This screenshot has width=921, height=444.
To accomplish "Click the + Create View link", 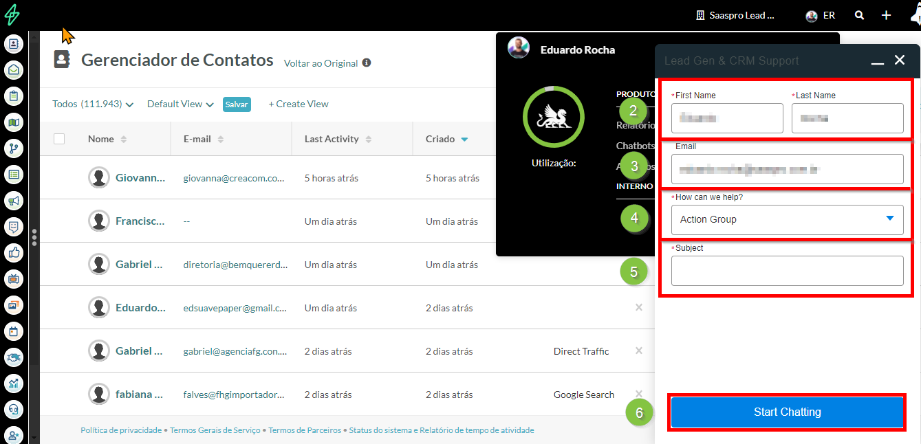I will (x=299, y=104).
